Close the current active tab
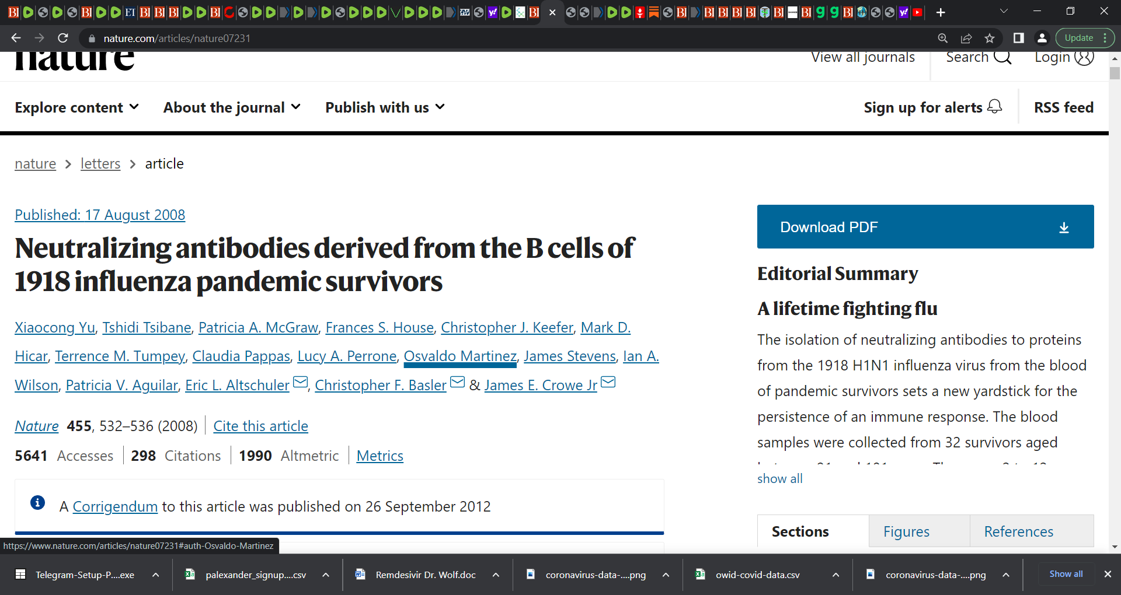Image resolution: width=1121 pixels, height=595 pixels. pos(552,12)
